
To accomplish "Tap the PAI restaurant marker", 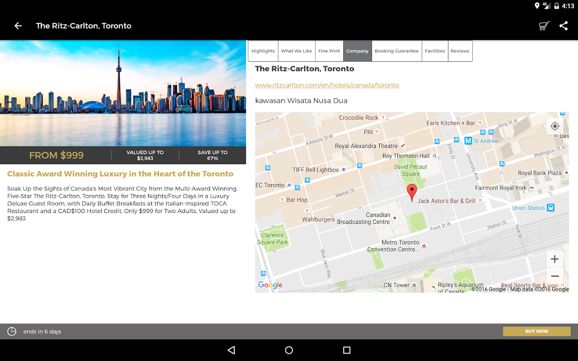I will (x=377, y=132).
